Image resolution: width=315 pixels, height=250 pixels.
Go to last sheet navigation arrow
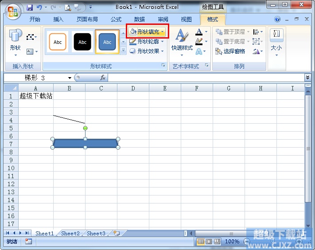click(x=27, y=233)
